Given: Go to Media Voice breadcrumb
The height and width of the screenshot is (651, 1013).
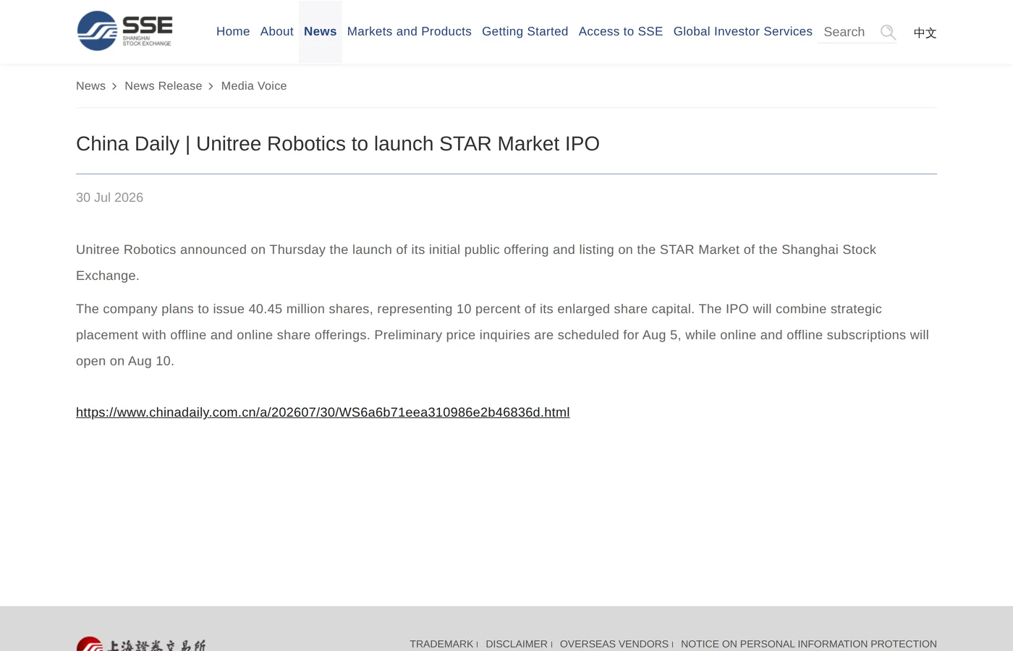Looking at the screenshot, I should pyautogui.click(x=254, y=86).
